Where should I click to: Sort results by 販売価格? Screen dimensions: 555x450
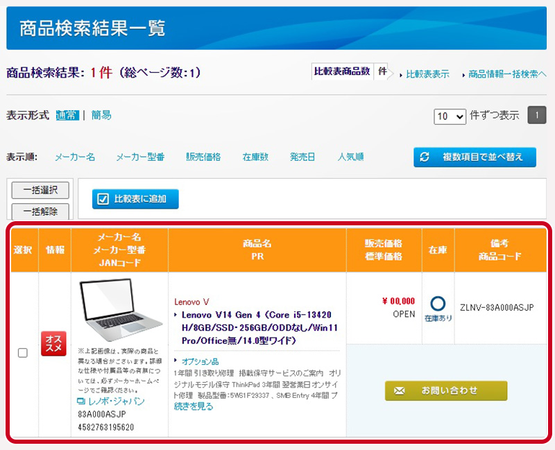[x=203, y=157]
